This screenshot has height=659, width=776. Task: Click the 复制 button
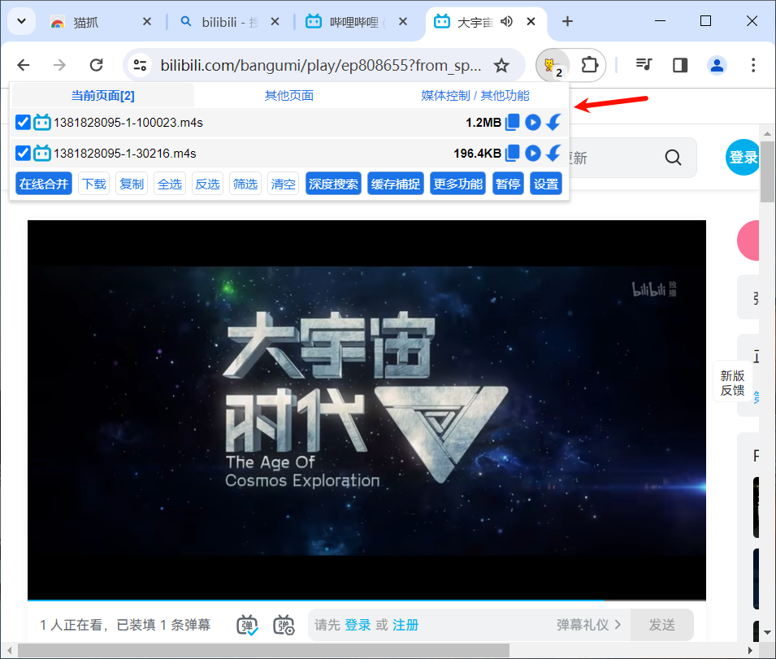[x=132, y=184]
